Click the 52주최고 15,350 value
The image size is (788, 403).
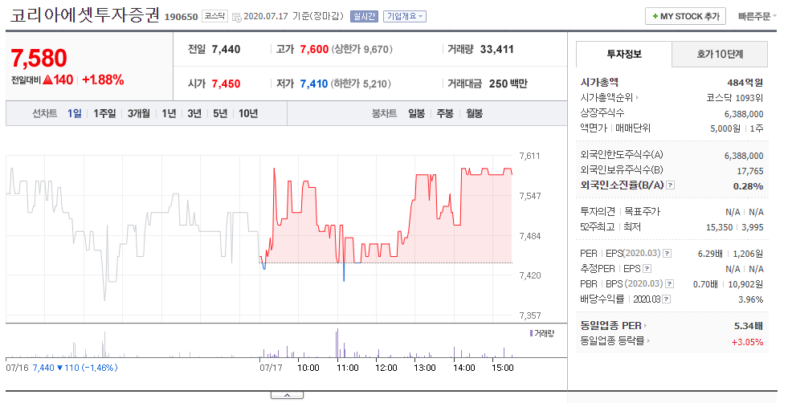click(719, 227)
